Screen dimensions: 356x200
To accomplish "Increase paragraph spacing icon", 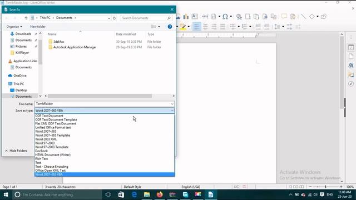I will [x=289, y=27].
